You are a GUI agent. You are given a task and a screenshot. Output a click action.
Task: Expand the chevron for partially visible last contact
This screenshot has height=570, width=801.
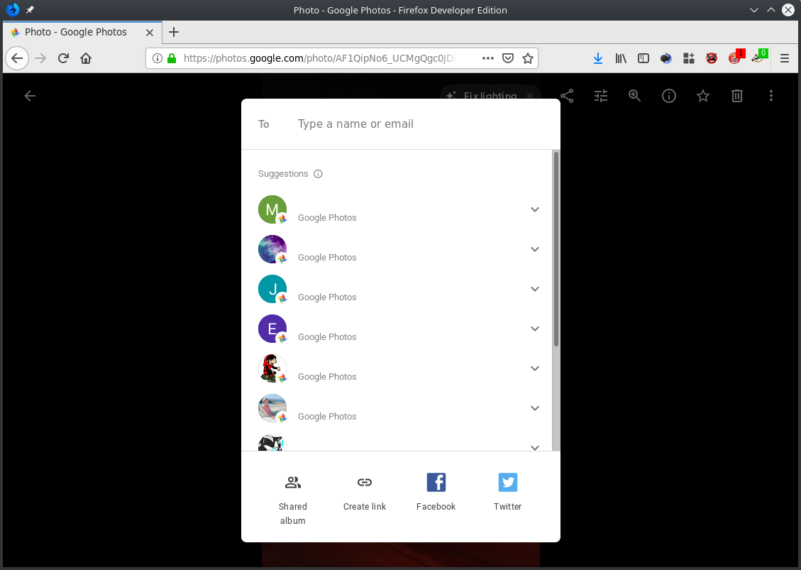pos(534,447)
